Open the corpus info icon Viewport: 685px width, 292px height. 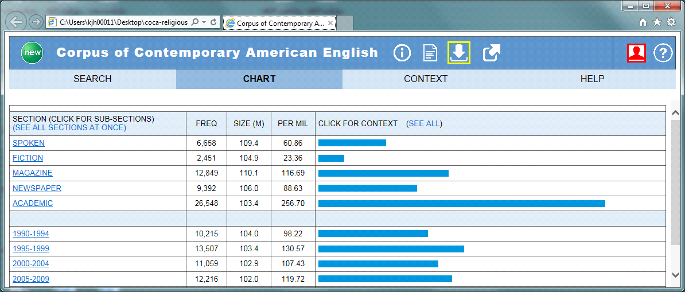click(402, 53)
